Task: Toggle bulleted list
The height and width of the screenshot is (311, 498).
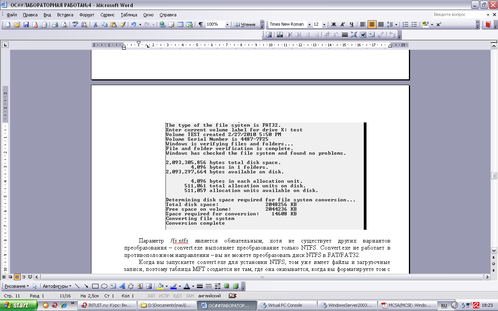Action: tap(414, 24)
